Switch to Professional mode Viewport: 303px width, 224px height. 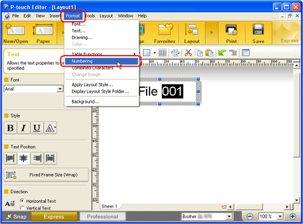coord(102,217)
